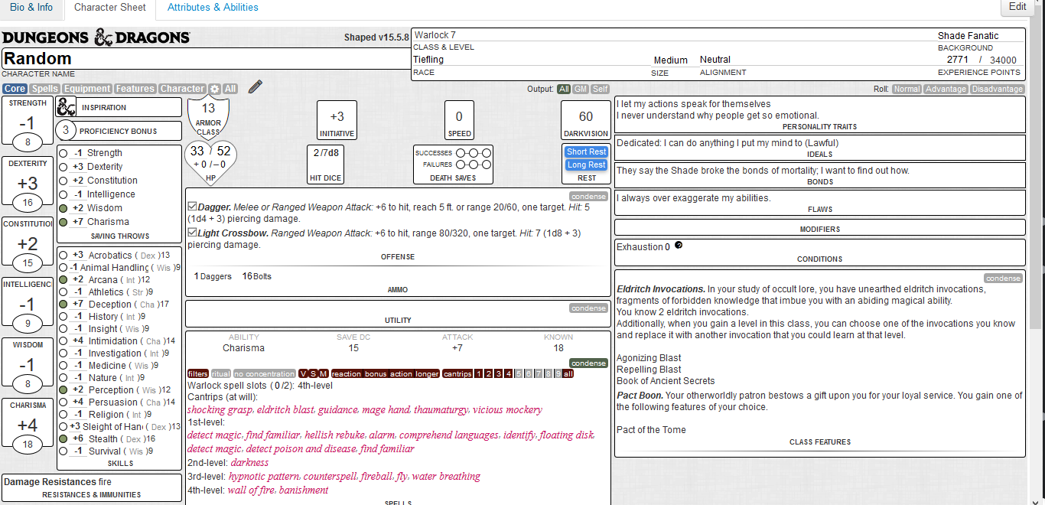Click the Exhaustion level icon
This screenshot has height=505, width=1045.
(x=678, y=246)
